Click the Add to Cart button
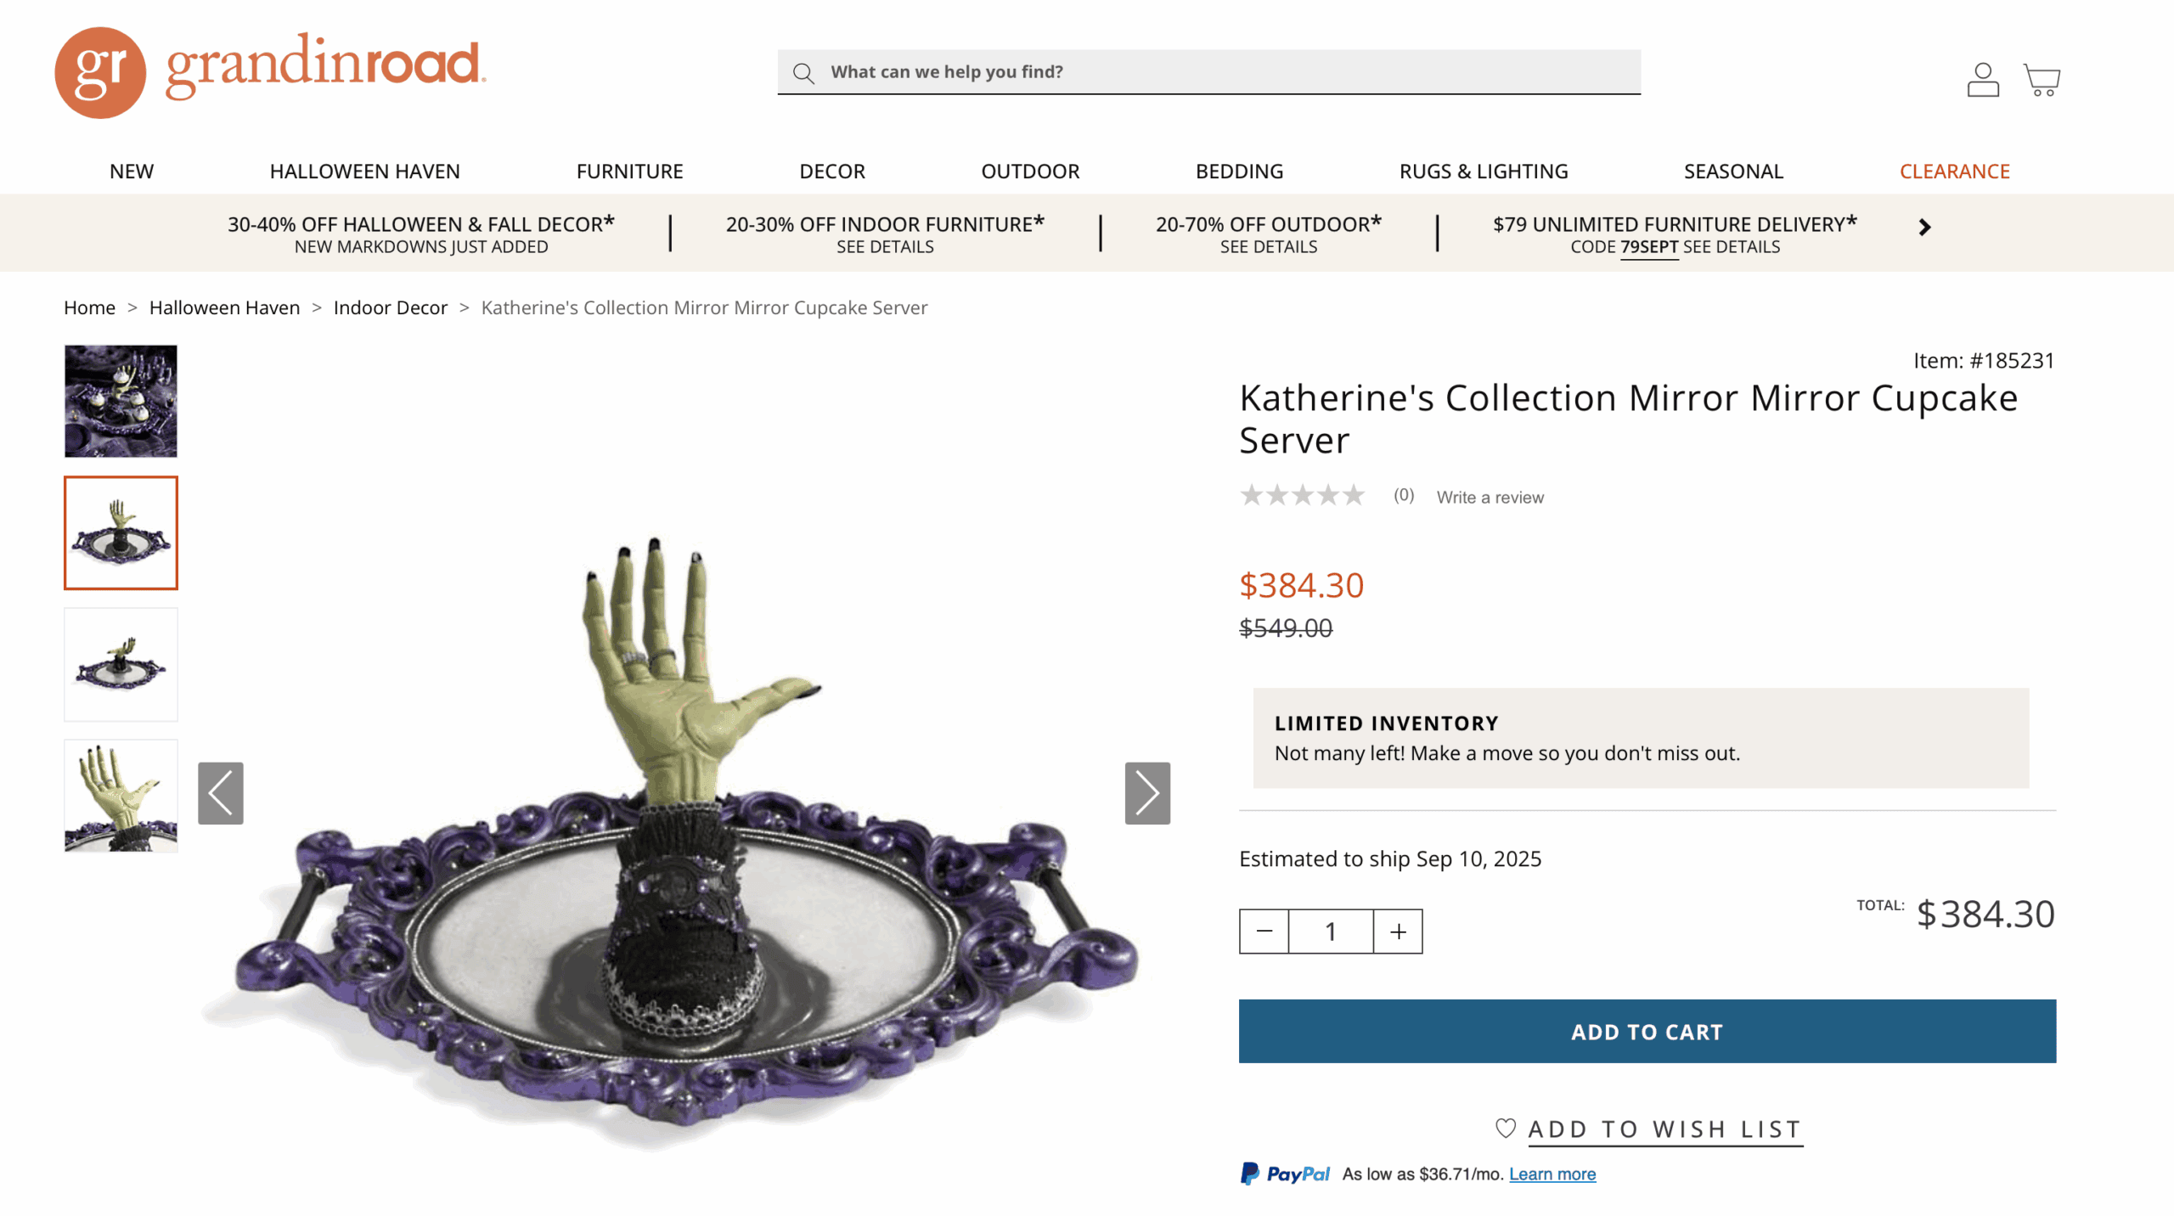Viewport: 2174px width, 1216px height. tap(1647, 1031)
